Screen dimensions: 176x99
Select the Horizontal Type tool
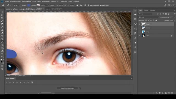point(2,39)
